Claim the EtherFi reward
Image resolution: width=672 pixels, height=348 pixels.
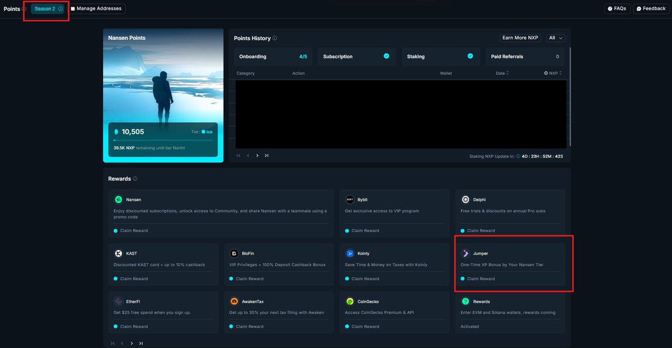coord(131,327)
